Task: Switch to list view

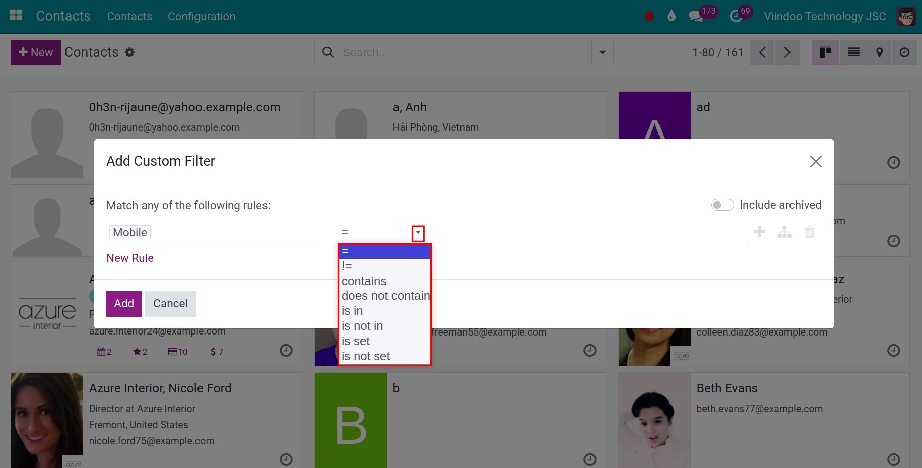Action: (x=853, y=52)
